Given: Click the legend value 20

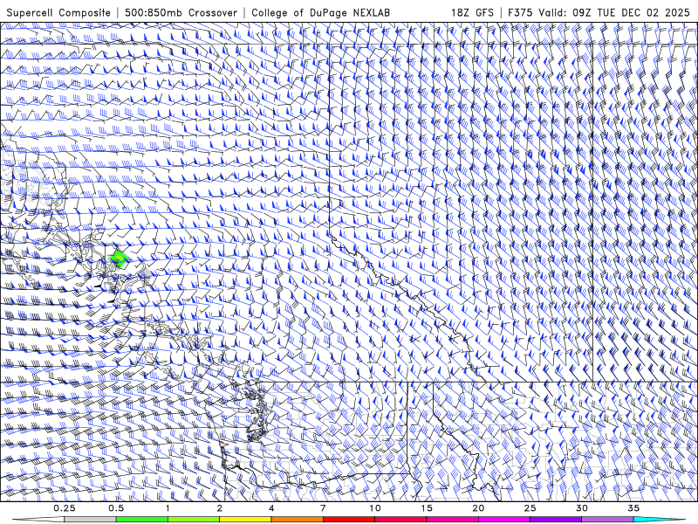Looking at the screenshot, I should (x=478, y=508).
